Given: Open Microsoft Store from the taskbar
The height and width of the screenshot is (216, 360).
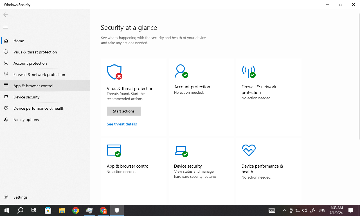Looking at the screenshot, I should click(x=48, y=210).
